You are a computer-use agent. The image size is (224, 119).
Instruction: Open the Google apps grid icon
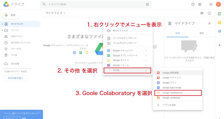(211, 4)
